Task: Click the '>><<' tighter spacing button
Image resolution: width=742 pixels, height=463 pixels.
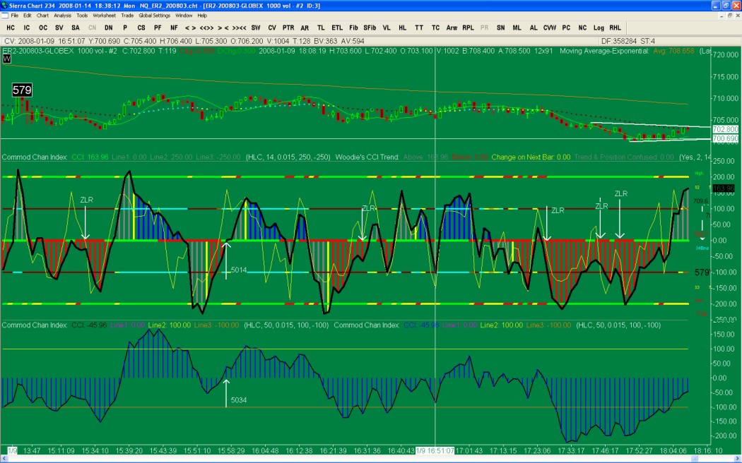Action: (240, 28)
